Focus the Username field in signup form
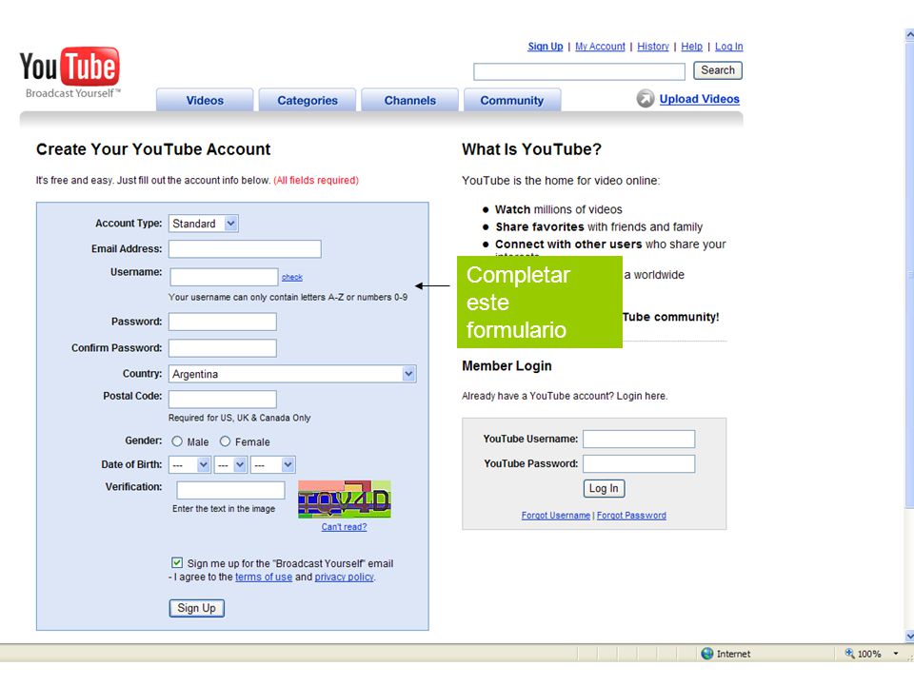The height and width of the screenshot is (685, 914). 224,277
